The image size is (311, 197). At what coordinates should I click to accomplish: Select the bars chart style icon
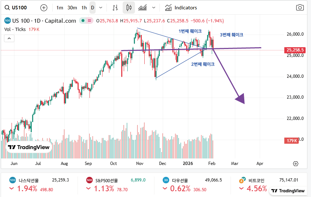(x=115, y=8)
